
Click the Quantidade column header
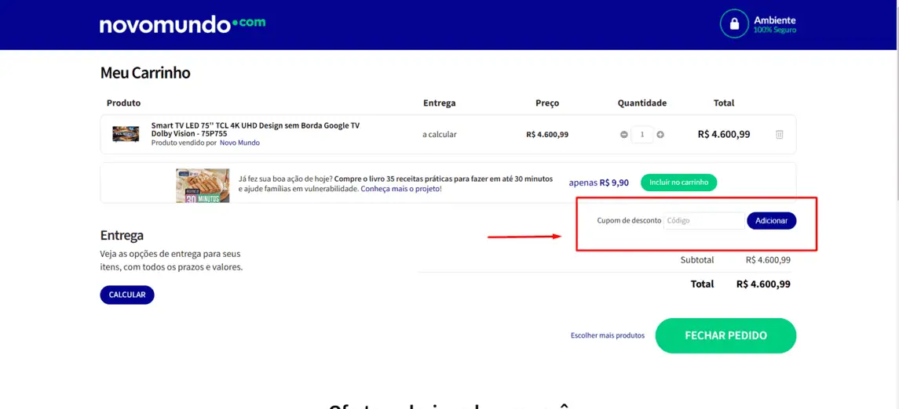[642, 103]
